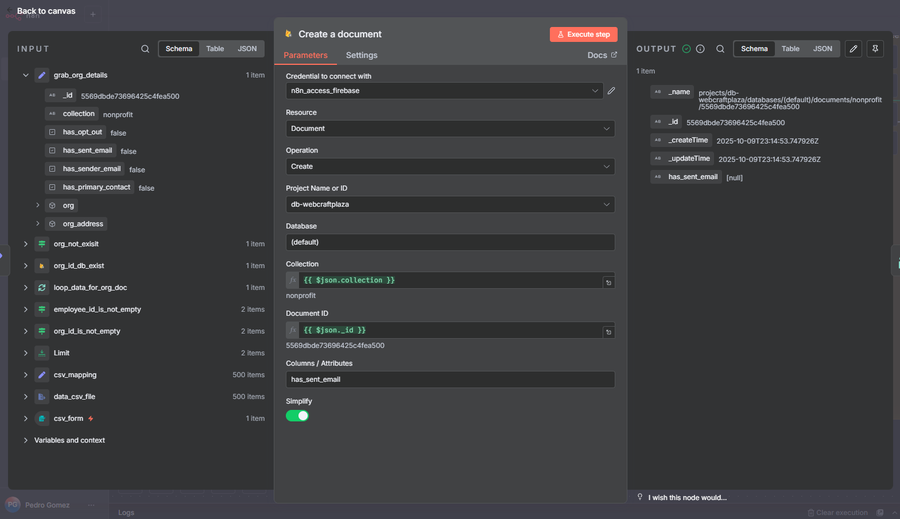Click the Columns / Attributes input field
900x519 pixels.
(450, 379)
